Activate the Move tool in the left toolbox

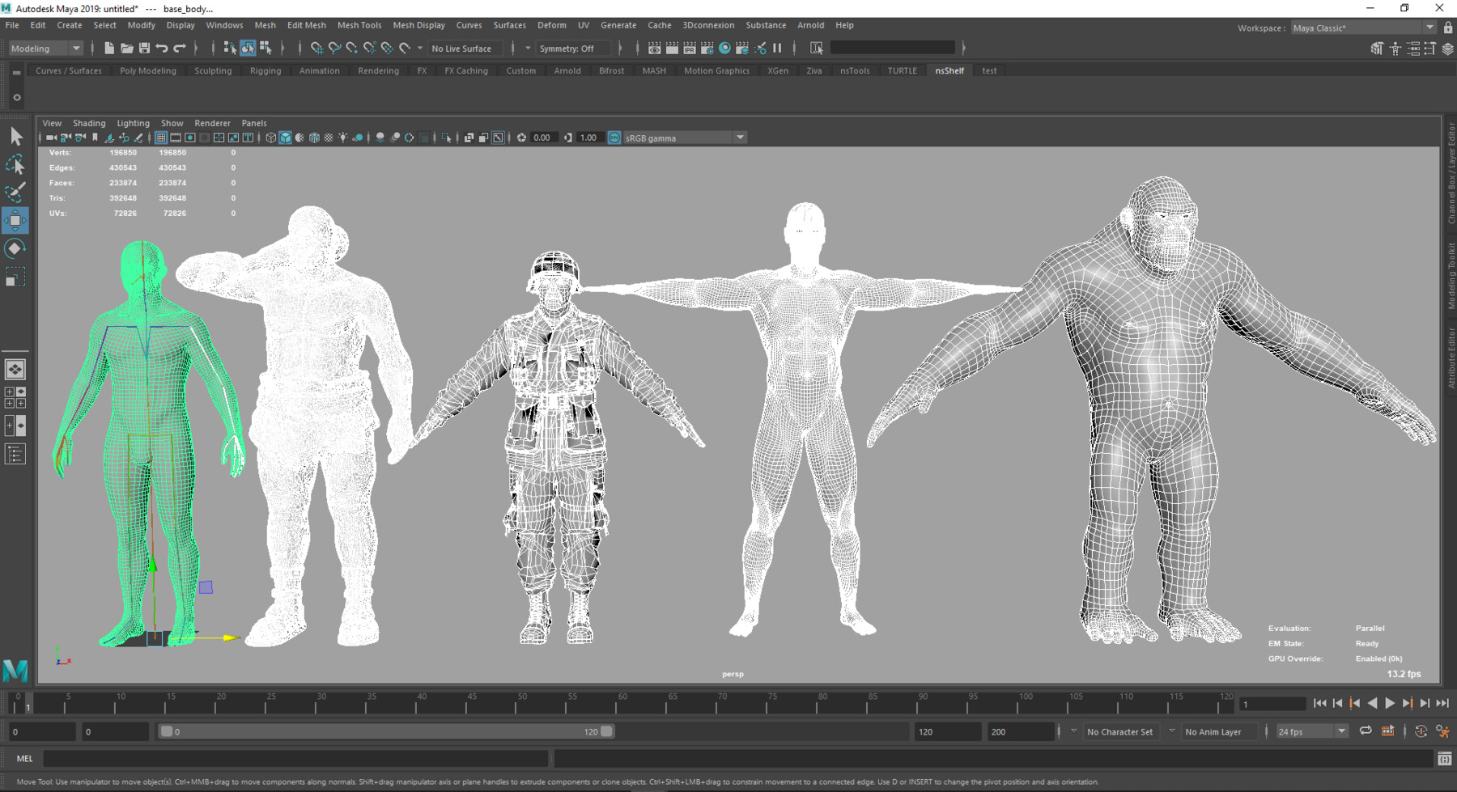tap(15, 218)
